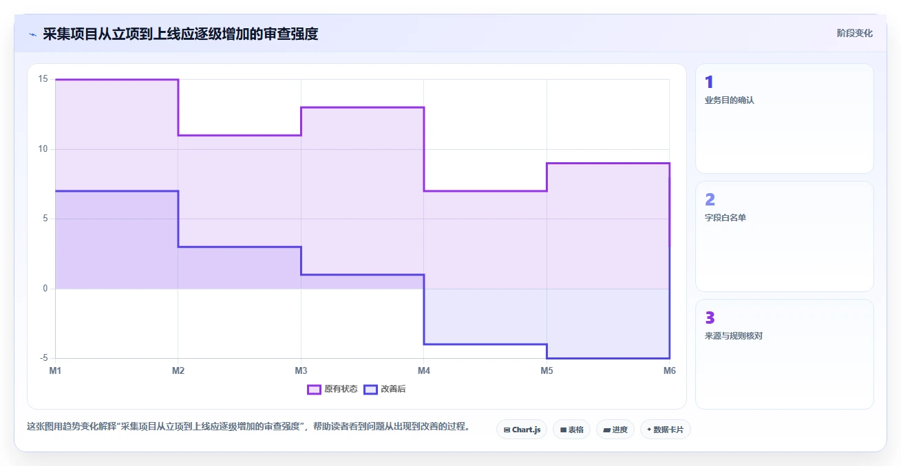
Task: Click the 阶段变化 label in the header
Action: click(855, 33)
